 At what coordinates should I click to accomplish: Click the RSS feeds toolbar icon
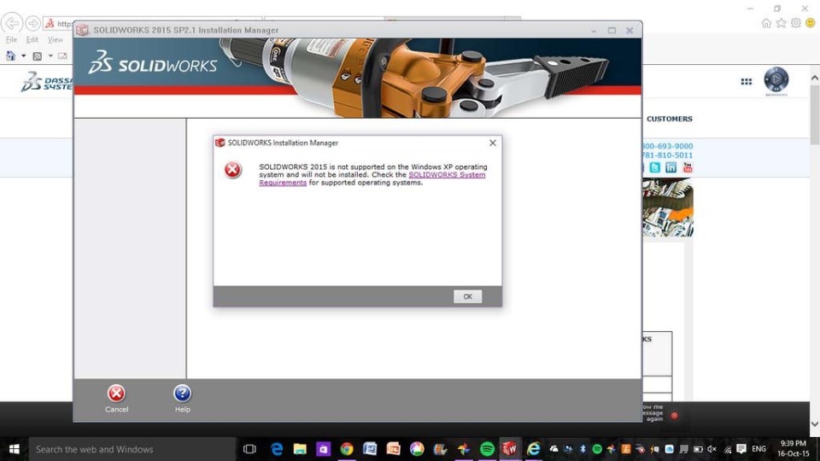(x=37, y=56)
